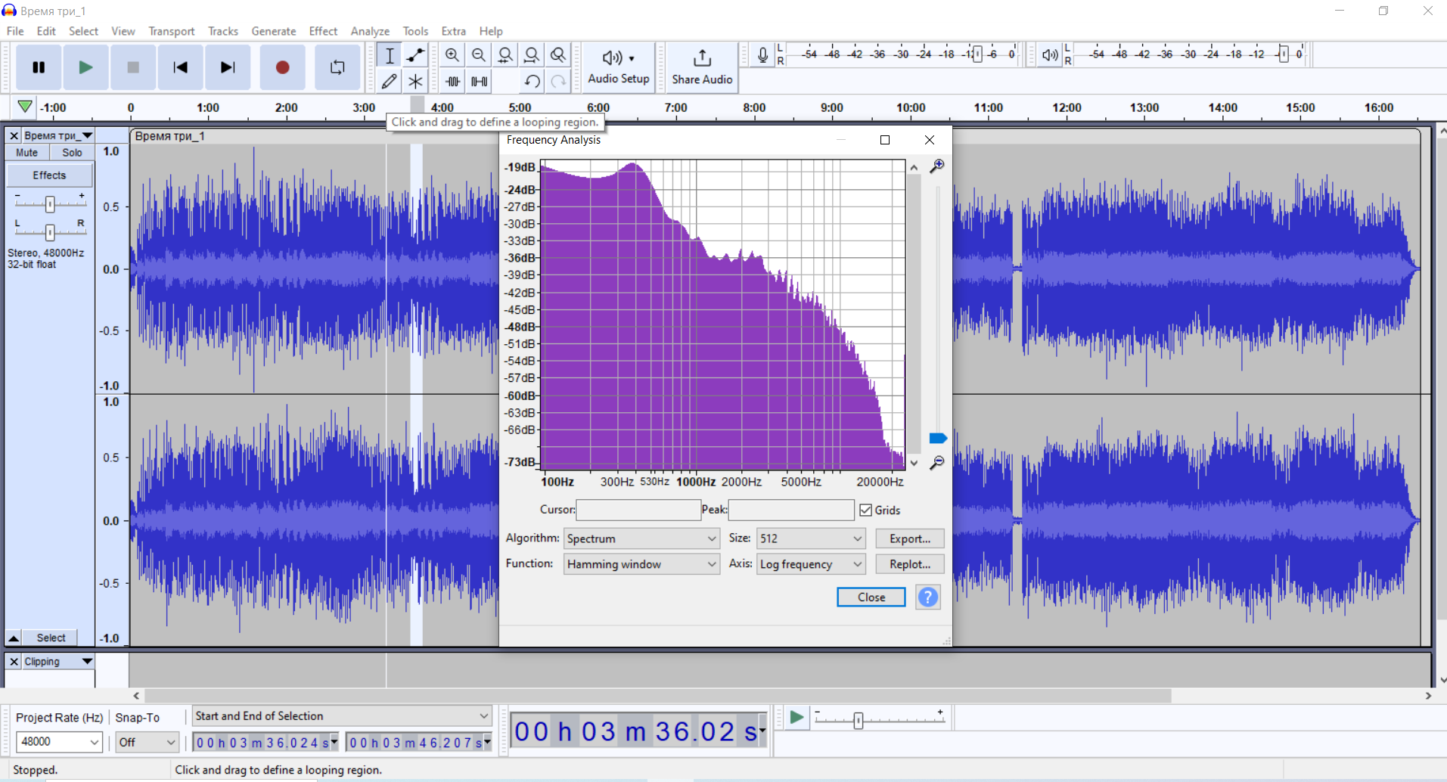The height and width of the screenshot is (782, 1447).
Task: Open the Effect menu
Action: (323, 31)
